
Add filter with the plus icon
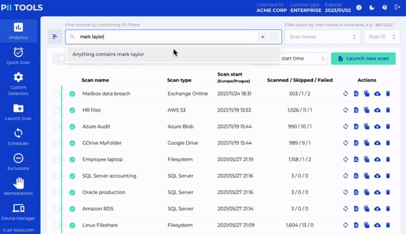point(263,37)
